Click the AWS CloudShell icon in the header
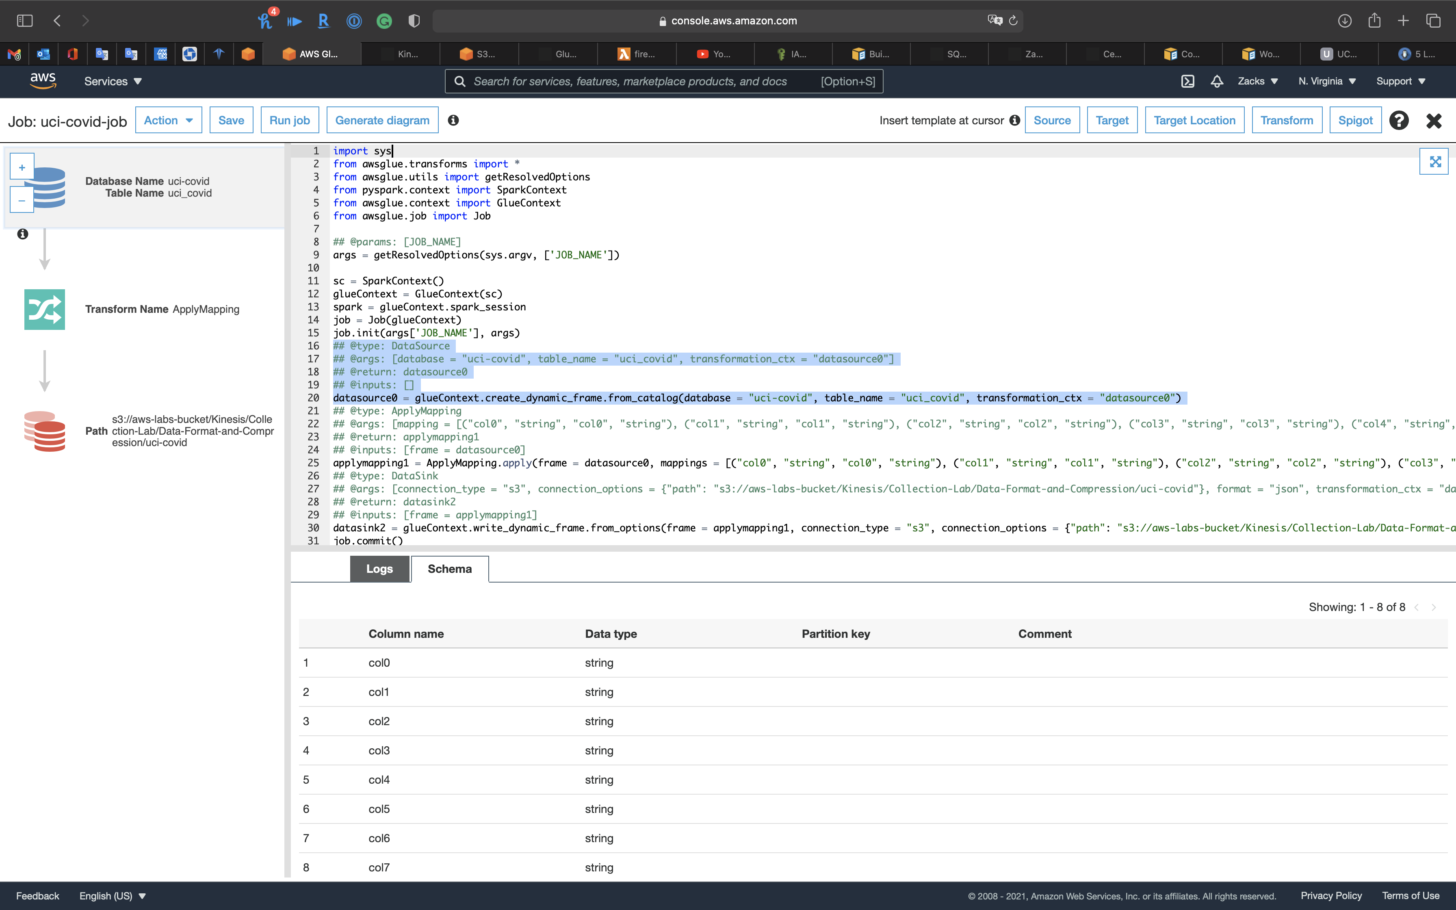Image resolution: width=1456 pixels, height=910 pixels. click(1187, 81)
